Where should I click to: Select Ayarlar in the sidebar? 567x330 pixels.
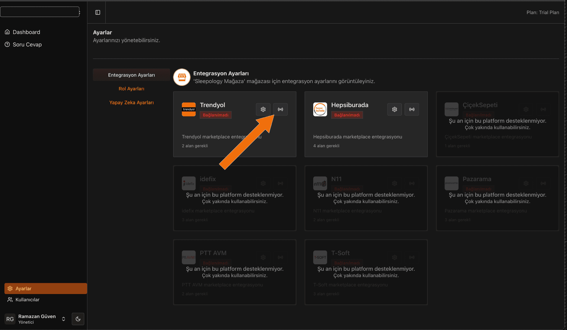[46, 288]
